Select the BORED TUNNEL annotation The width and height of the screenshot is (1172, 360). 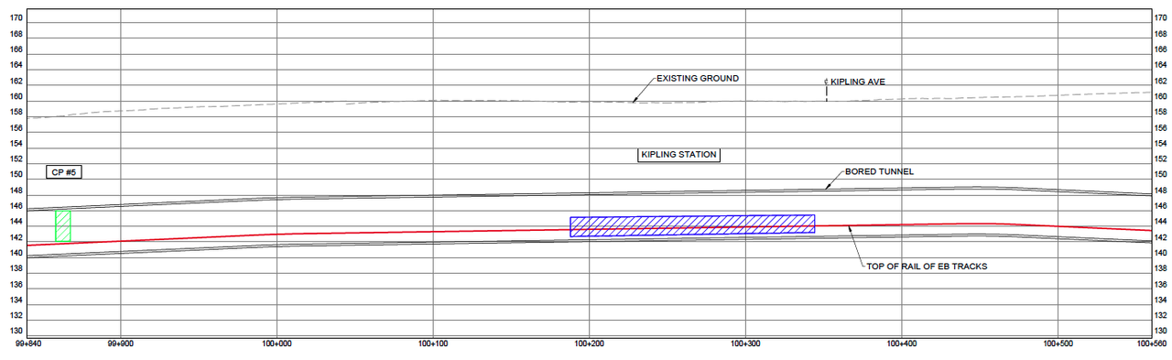(x=880, y=171)
